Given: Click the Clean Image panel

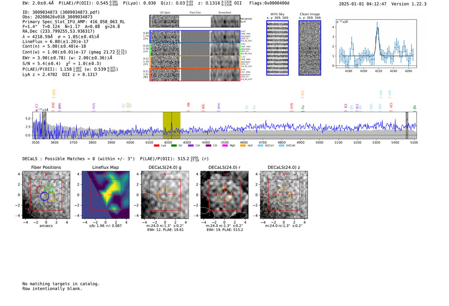Looking at the screenshot, I should coord(310,48).
